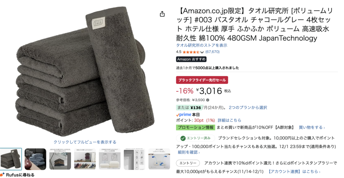This screenshot has height=178, width=344.
Task: Click green checkmark in エントリー済み badge
Action: coord(182,138)
